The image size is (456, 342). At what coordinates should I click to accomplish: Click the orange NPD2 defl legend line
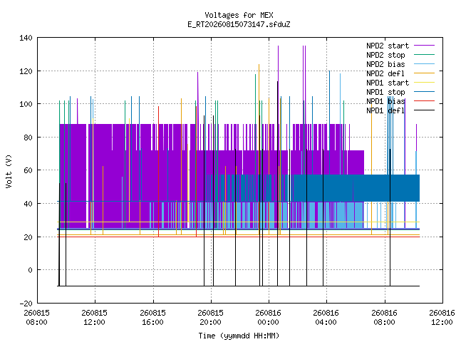click(x=425, y=73)
